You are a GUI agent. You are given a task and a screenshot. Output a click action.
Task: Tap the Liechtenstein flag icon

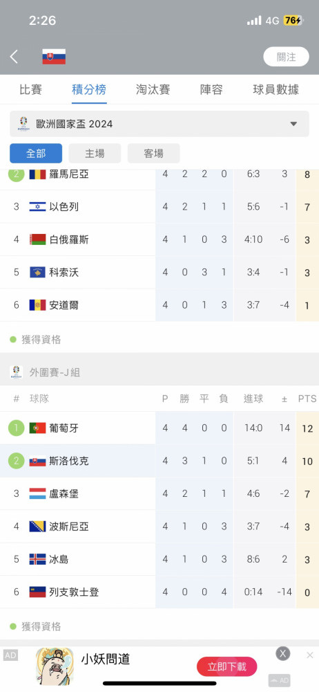tap(37, 592)
